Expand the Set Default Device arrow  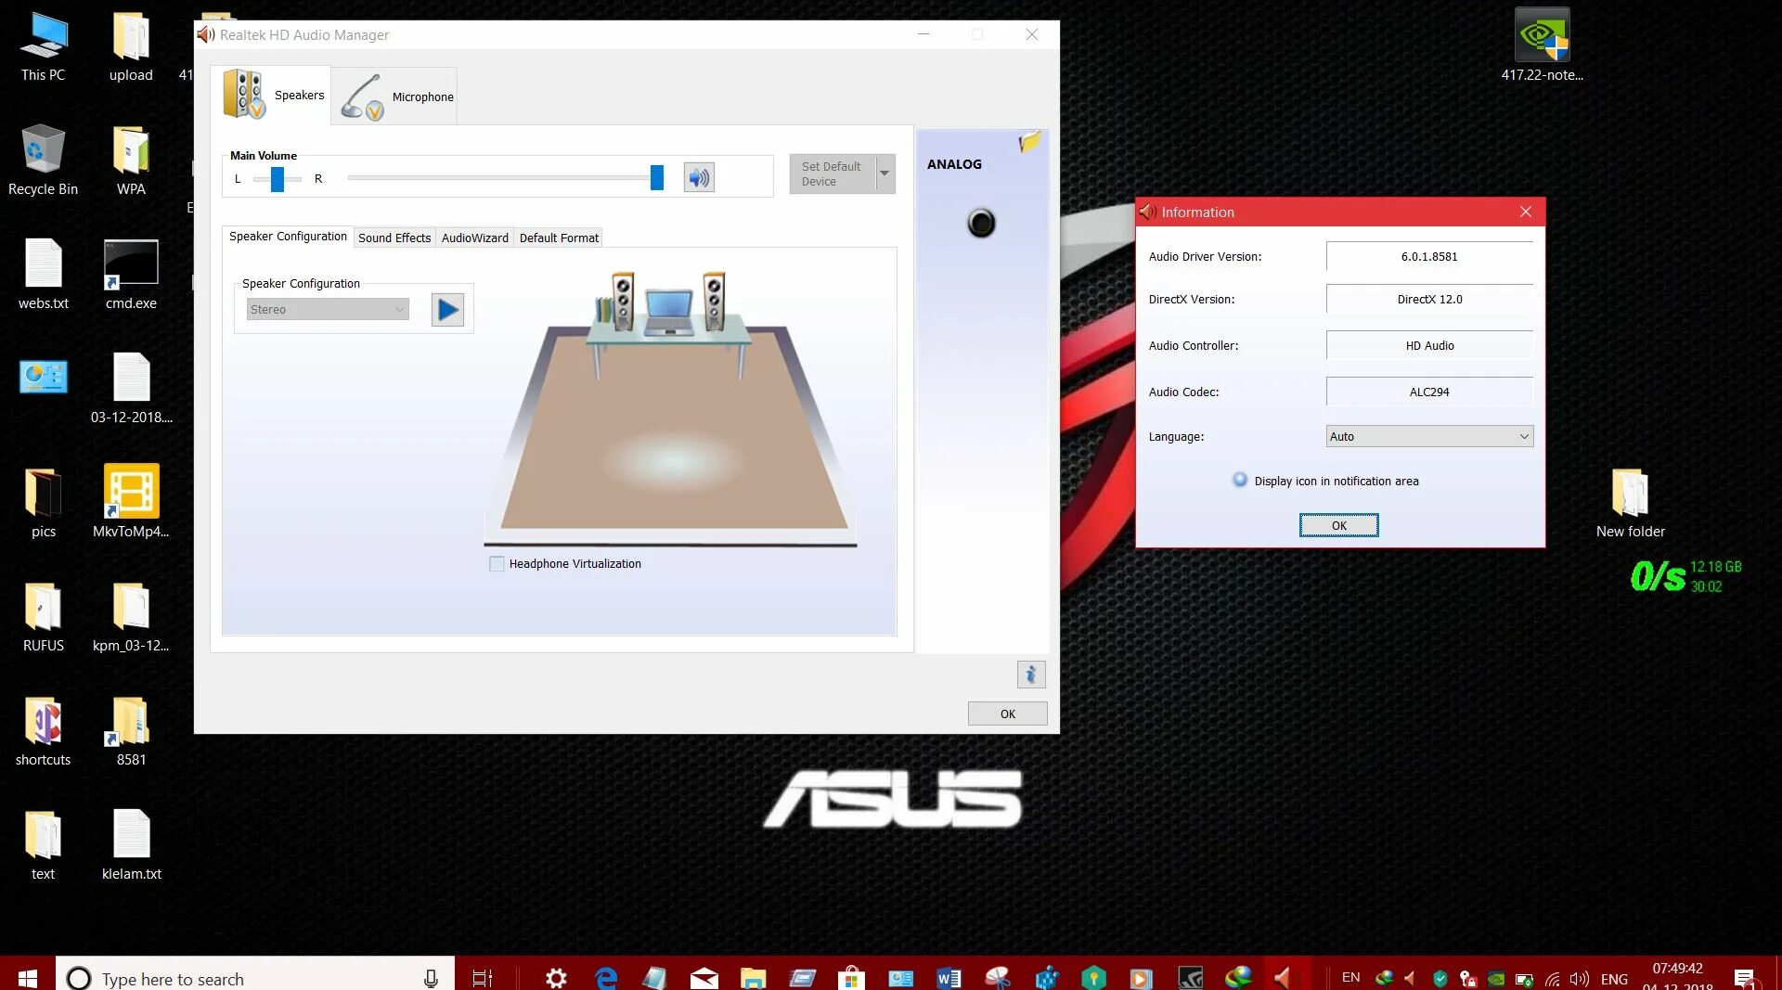[885, 174]
